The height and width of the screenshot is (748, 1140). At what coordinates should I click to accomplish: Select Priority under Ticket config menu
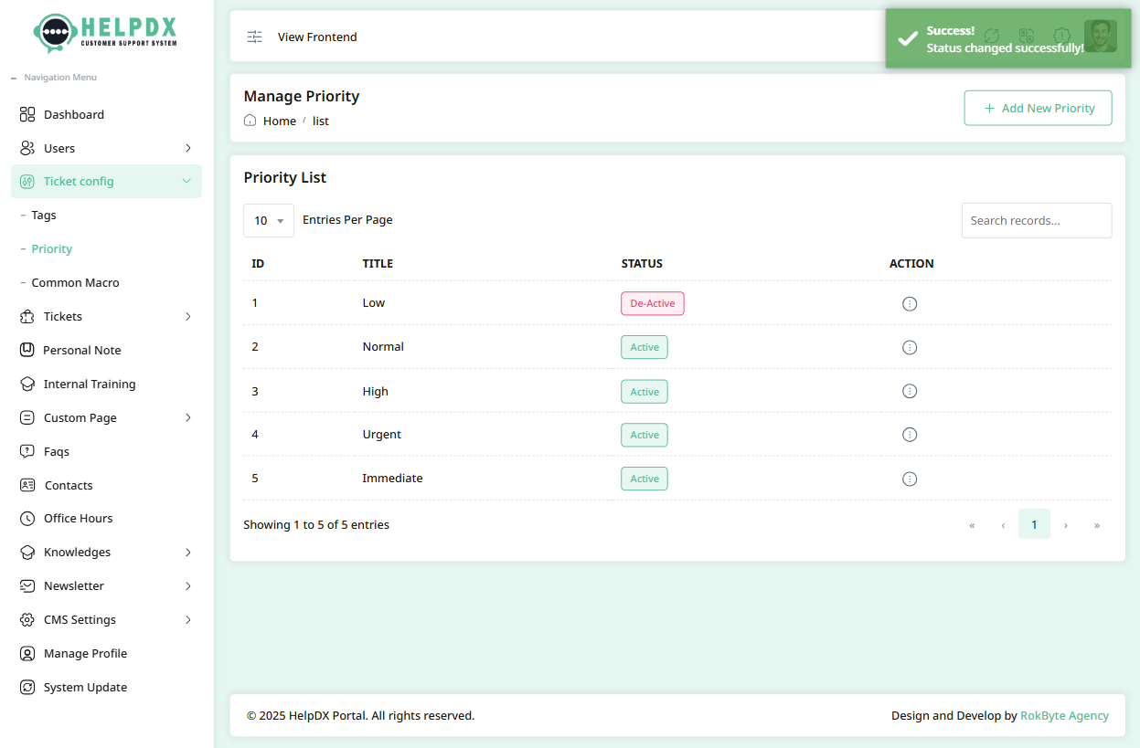(52, 248)
